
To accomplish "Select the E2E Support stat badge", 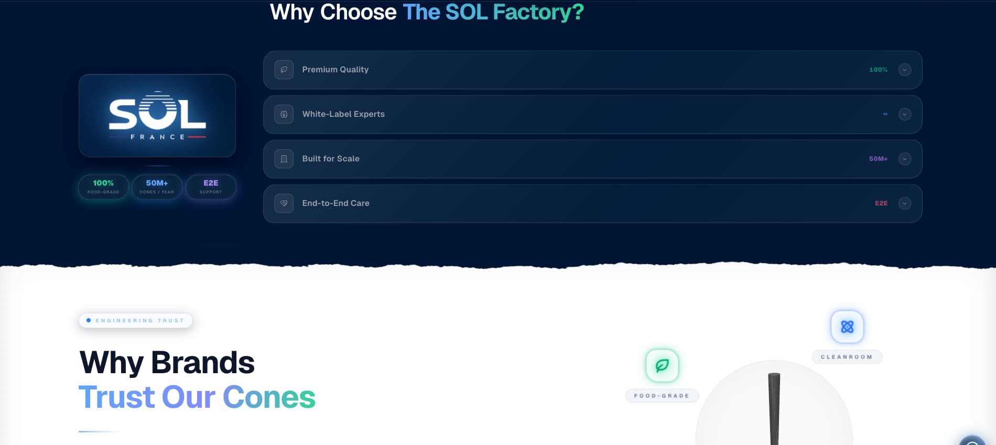I will 211,187.
